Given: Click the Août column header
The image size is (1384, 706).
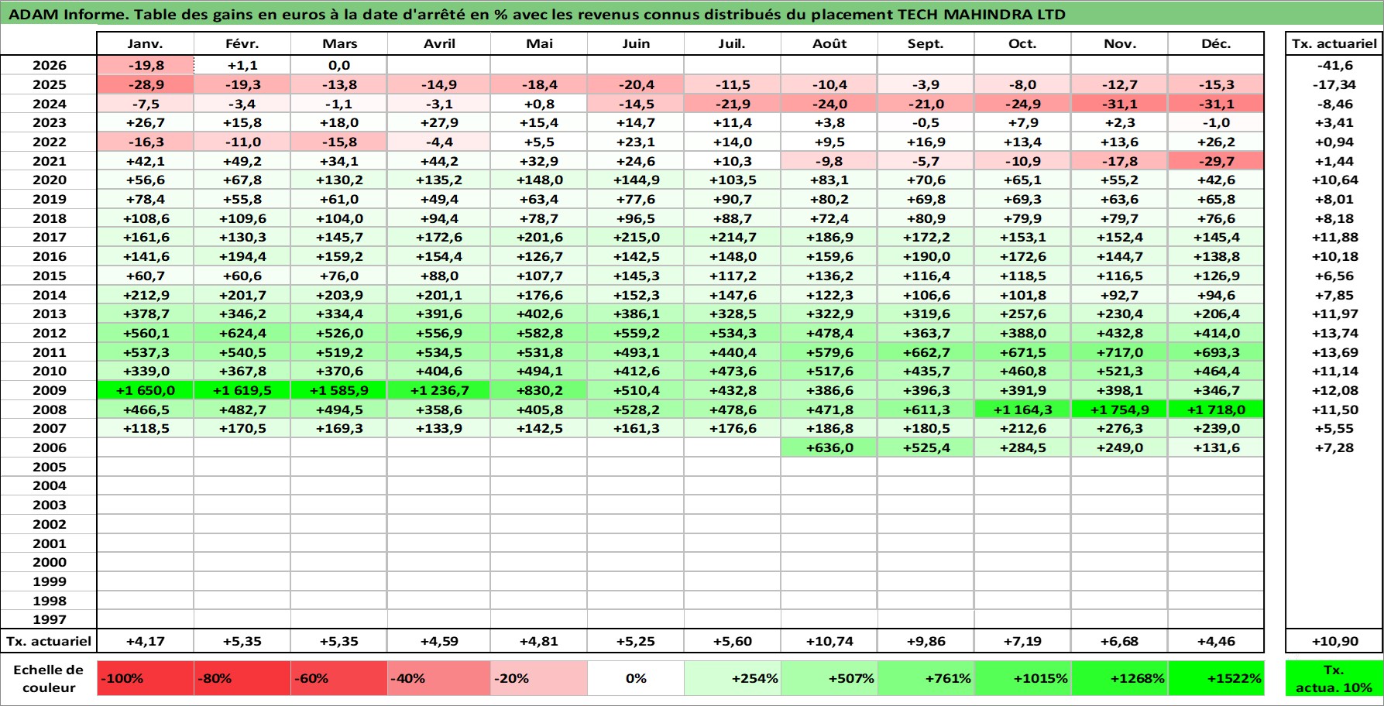Looking at the screenshot, I should coord(829,43).
